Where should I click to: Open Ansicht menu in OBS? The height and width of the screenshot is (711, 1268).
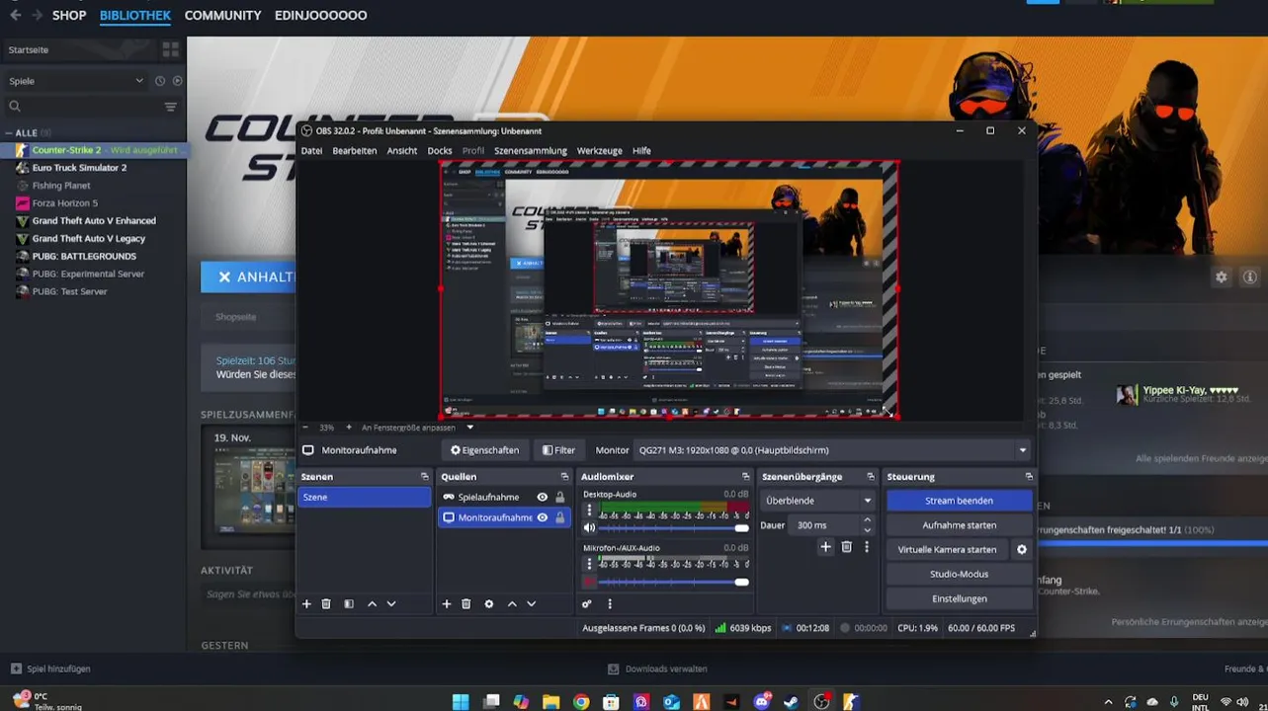point(402,151)
